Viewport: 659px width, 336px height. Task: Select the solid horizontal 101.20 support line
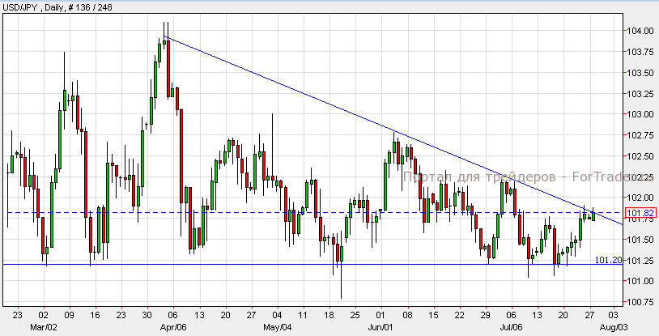click(x=312, y=264)
